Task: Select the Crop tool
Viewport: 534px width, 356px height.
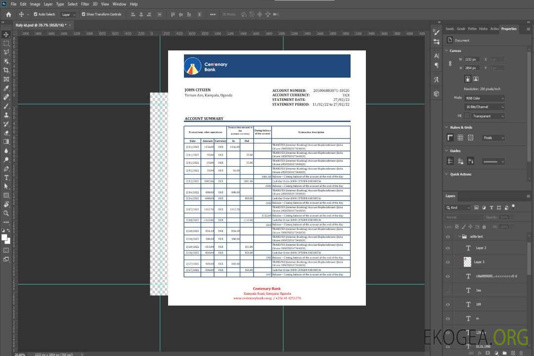Action: (x=6, y=70)
